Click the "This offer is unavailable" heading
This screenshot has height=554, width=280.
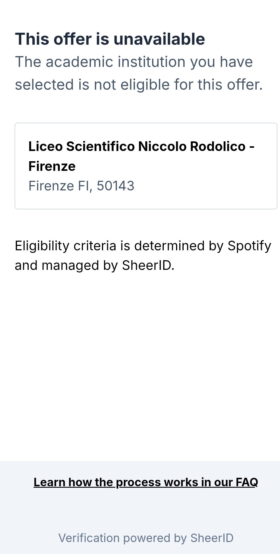pyautogui.click(x=110, y=39)
